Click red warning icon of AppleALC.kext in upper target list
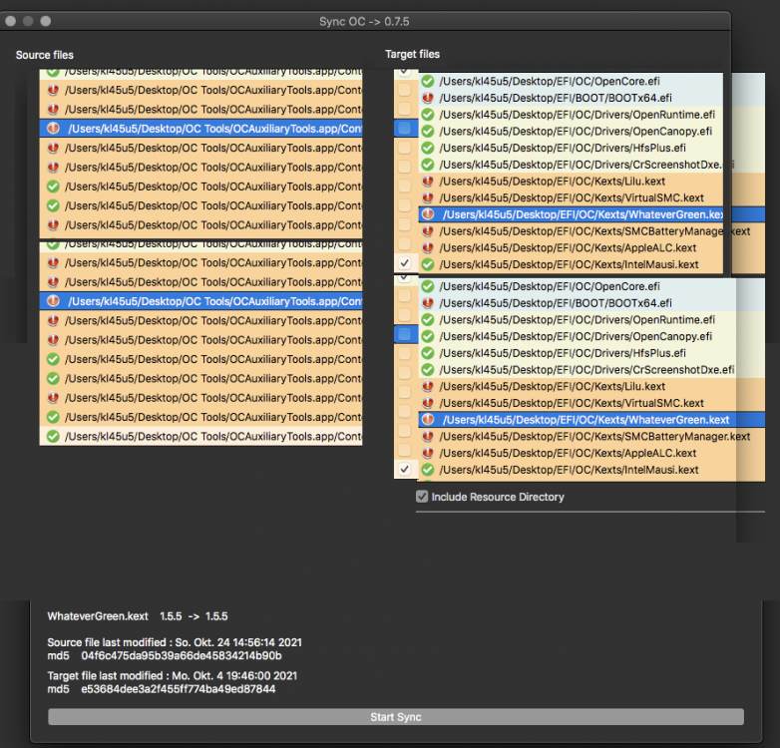Viewport: 780px width, 748px height. (x=428, y=247)
